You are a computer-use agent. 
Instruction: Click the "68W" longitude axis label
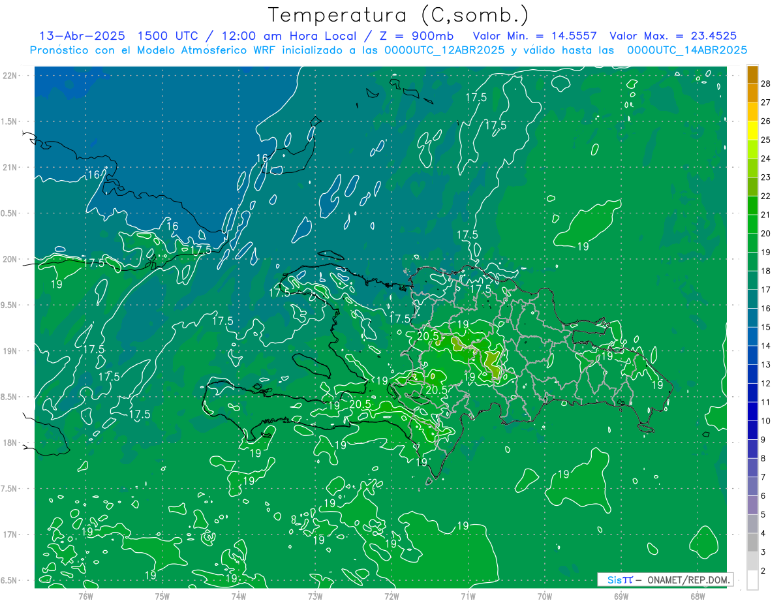[x=698, y=596]
